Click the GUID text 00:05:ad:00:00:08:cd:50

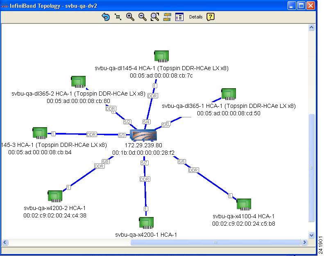coord(229,113)
